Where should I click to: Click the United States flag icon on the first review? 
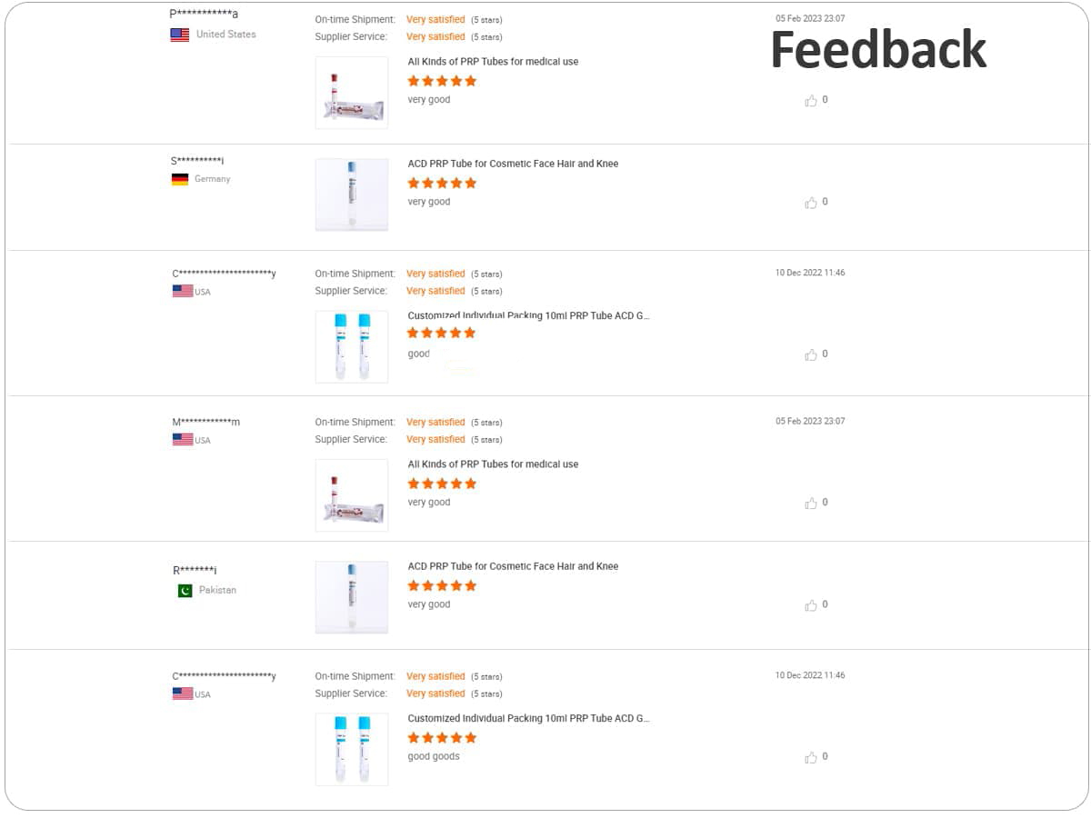tap(180, 34)
